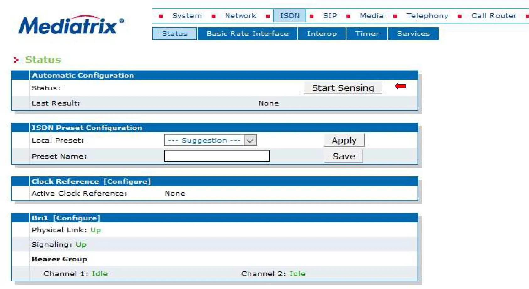Go to the SIP menu
This screenshot has width=529, height=289.
pos(330,16)
